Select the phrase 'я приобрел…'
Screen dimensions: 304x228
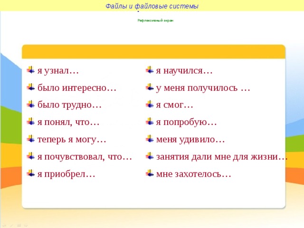point(66,174)
